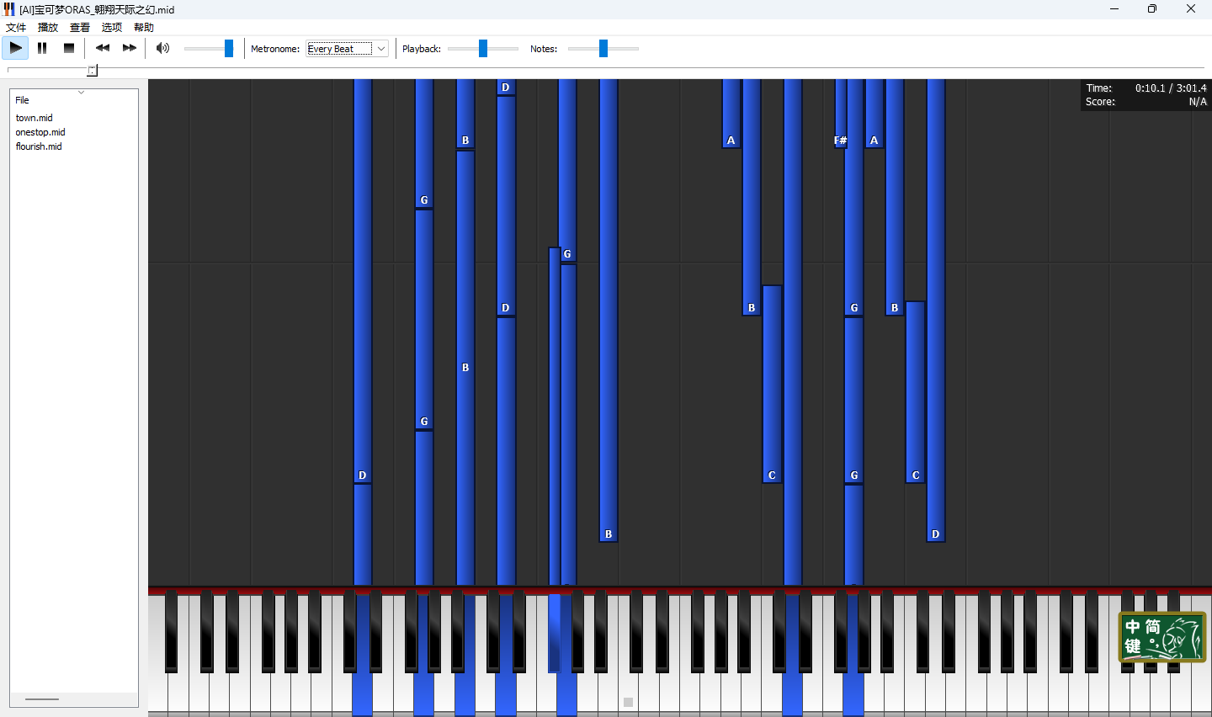Stop playback with the square icon

[69, 48]
